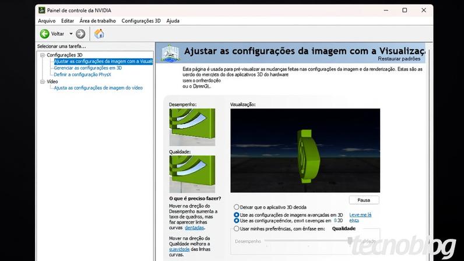Image resolution: width=464 pixels, height=261 pixels.
Task: Open the Ajuda menu
Action: coord(173,21)
